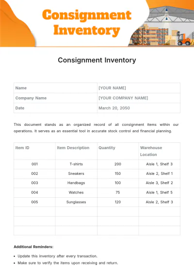Click the 'Item ID' column header
This screenshot has width=194, height=275.
[x=34, y=151]
